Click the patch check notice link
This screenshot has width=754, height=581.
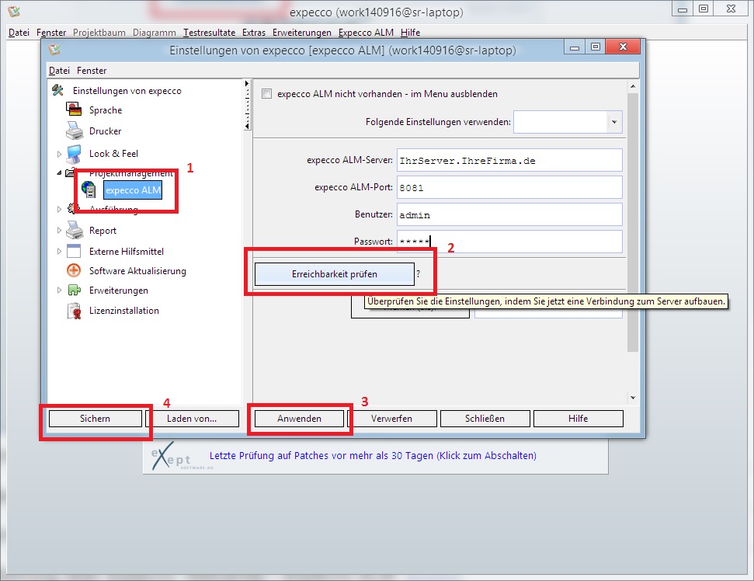click(x=373, y=456)
